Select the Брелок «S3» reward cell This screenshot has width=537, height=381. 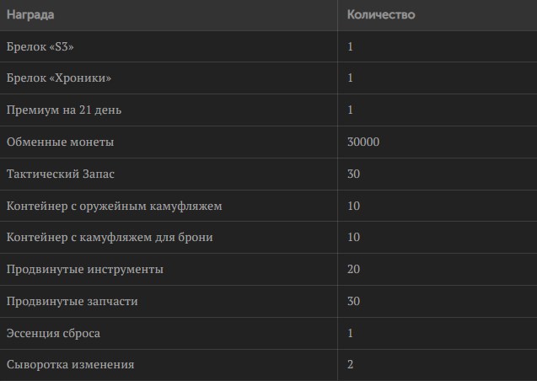(169, 46)
